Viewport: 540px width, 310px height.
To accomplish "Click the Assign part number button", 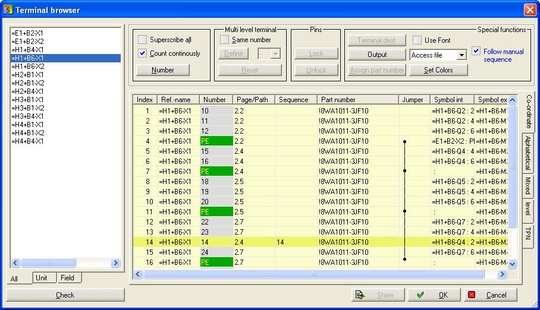I will point(377,70).
